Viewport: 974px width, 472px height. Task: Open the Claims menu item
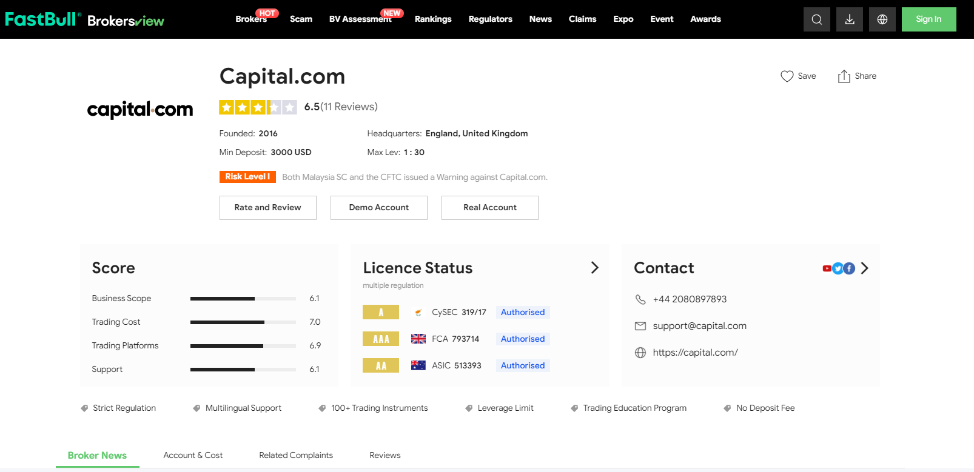pyautogui.click(x=583, y=19)
